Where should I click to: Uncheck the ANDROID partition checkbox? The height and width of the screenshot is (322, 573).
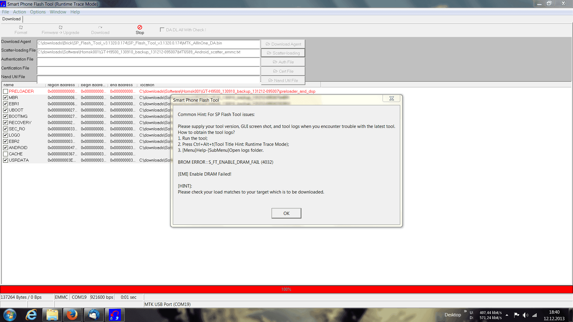5,148
